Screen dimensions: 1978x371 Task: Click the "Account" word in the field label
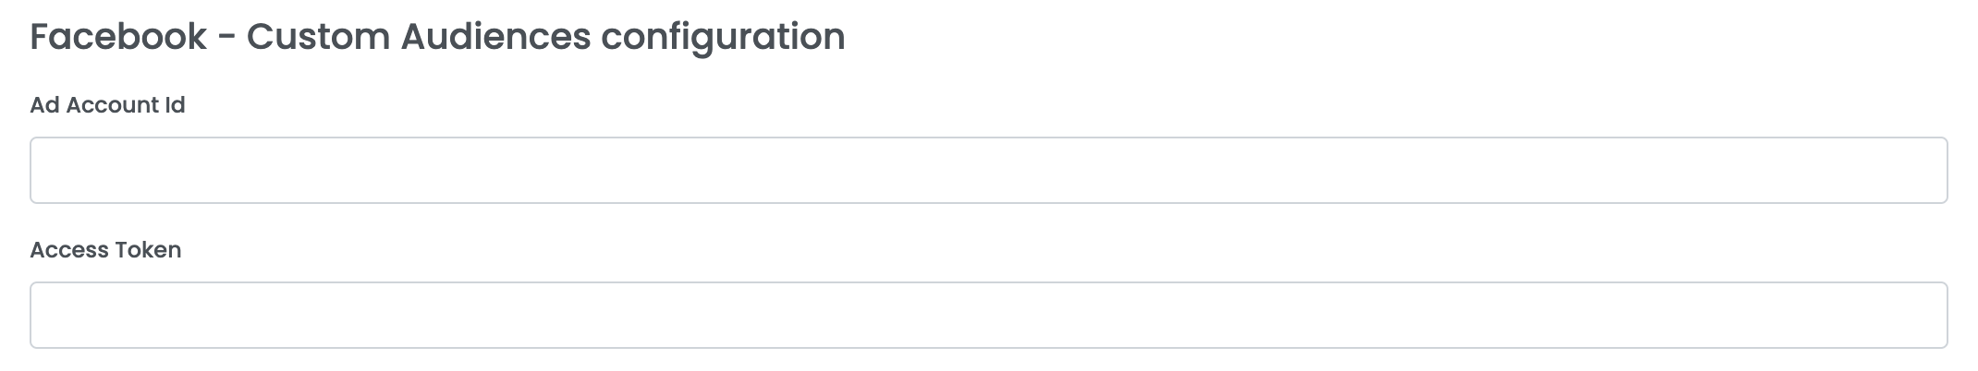(113, 105)
